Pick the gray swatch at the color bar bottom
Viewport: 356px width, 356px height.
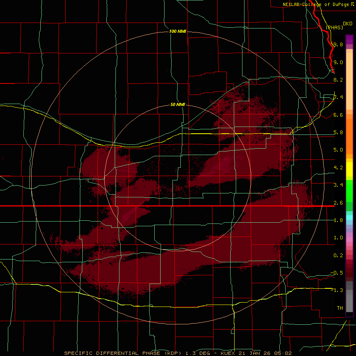point(349,302)
